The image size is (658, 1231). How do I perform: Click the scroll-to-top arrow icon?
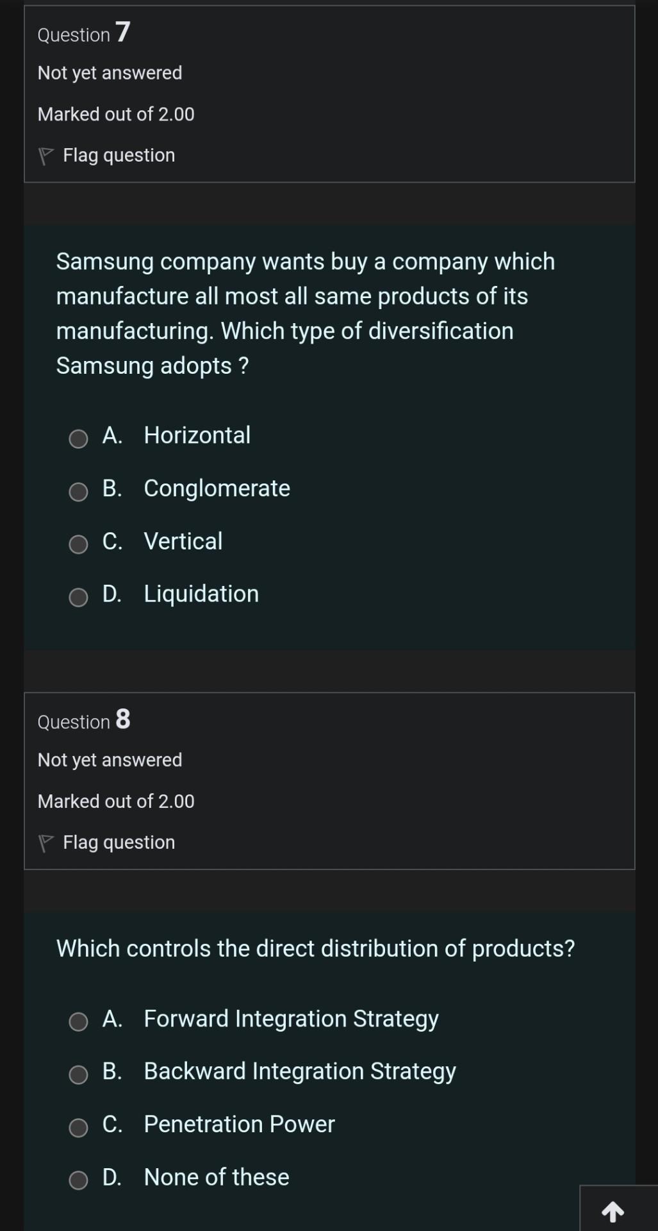point(614,1210)
